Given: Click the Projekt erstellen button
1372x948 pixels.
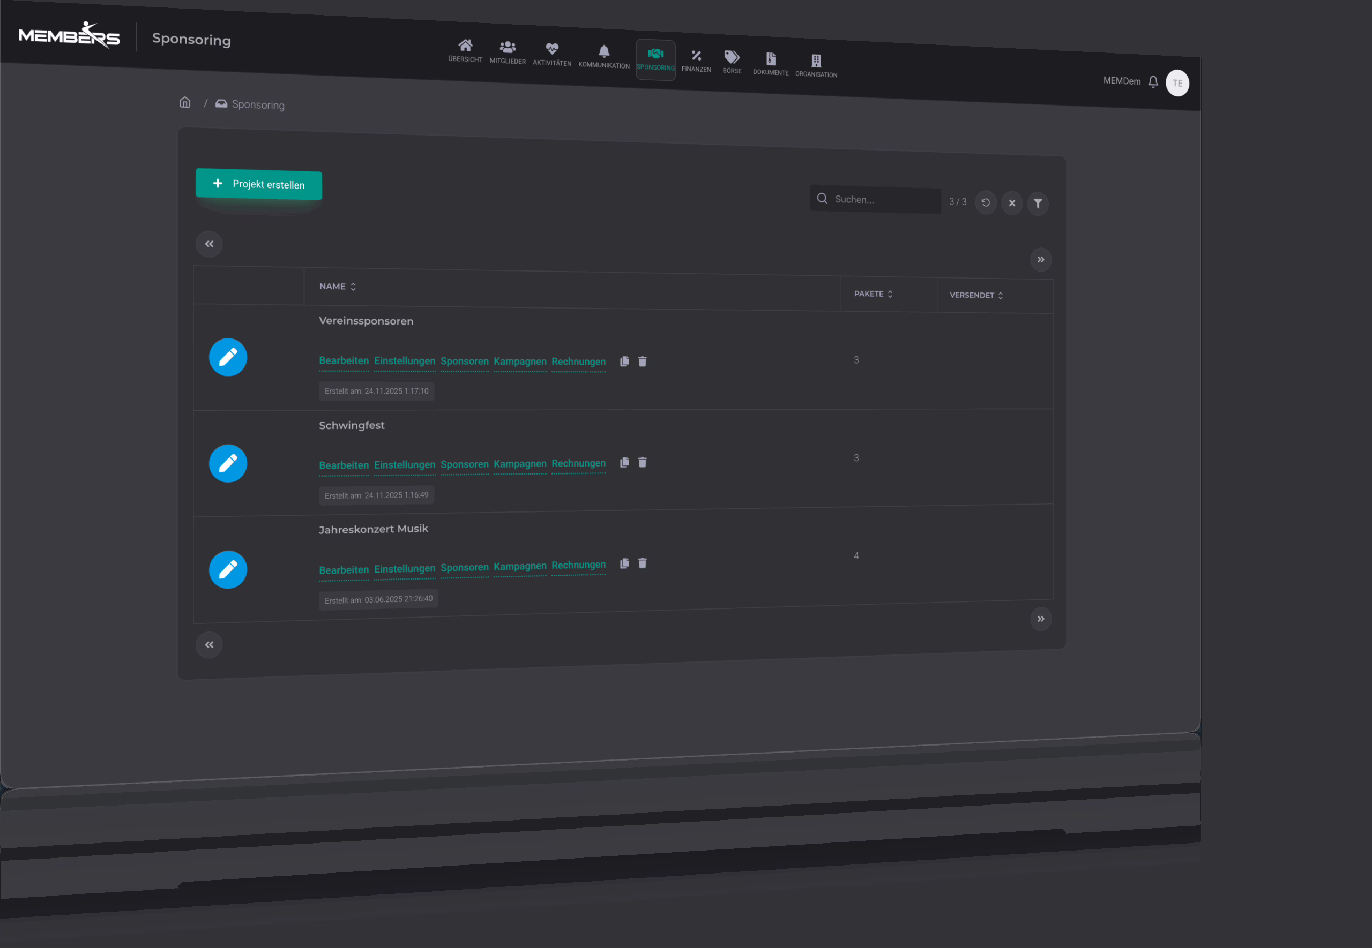Looking at the screenshot, I should tap(258, 184).
